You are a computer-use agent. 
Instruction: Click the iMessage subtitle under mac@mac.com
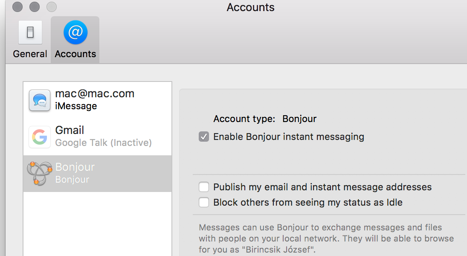[76, 106]
